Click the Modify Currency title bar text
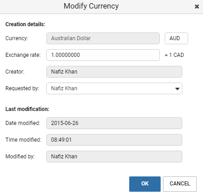 point(91,6)
